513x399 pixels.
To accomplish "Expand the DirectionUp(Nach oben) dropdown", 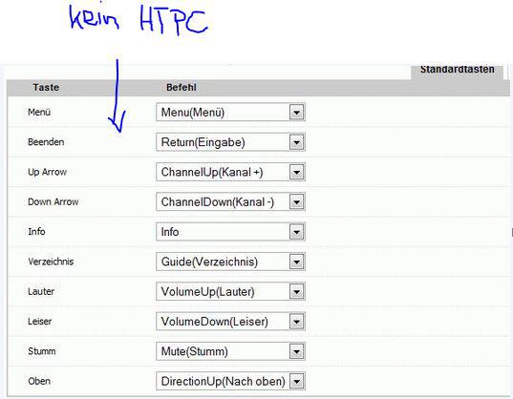I will [230, 381].
